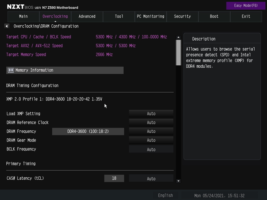Screen dimensions: 267x200
Task: Switch to the Boot tab
Action: pos(214,16)
